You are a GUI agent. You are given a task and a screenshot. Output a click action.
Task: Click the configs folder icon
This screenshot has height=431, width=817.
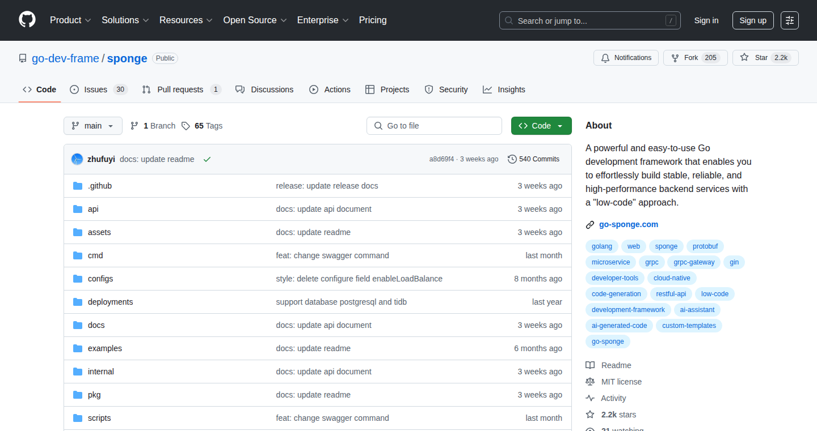(78, 279)
